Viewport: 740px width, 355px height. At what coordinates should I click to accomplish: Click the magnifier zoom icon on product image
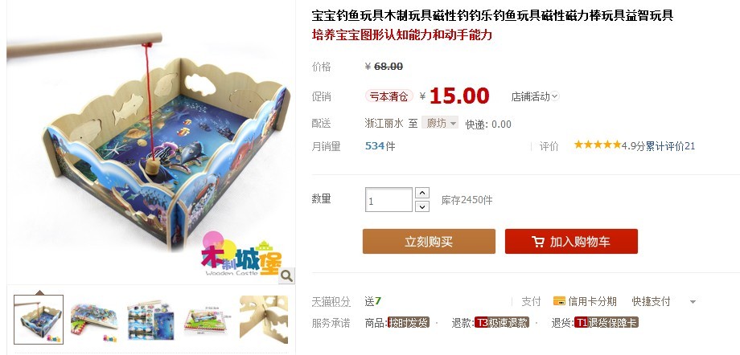coord(286,275)
